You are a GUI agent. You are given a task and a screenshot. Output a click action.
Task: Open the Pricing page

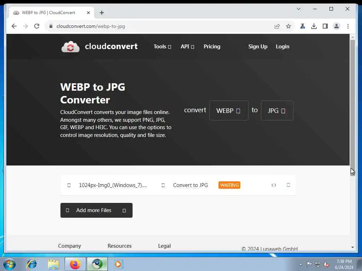pyautogui.click(x=212, y=47)
